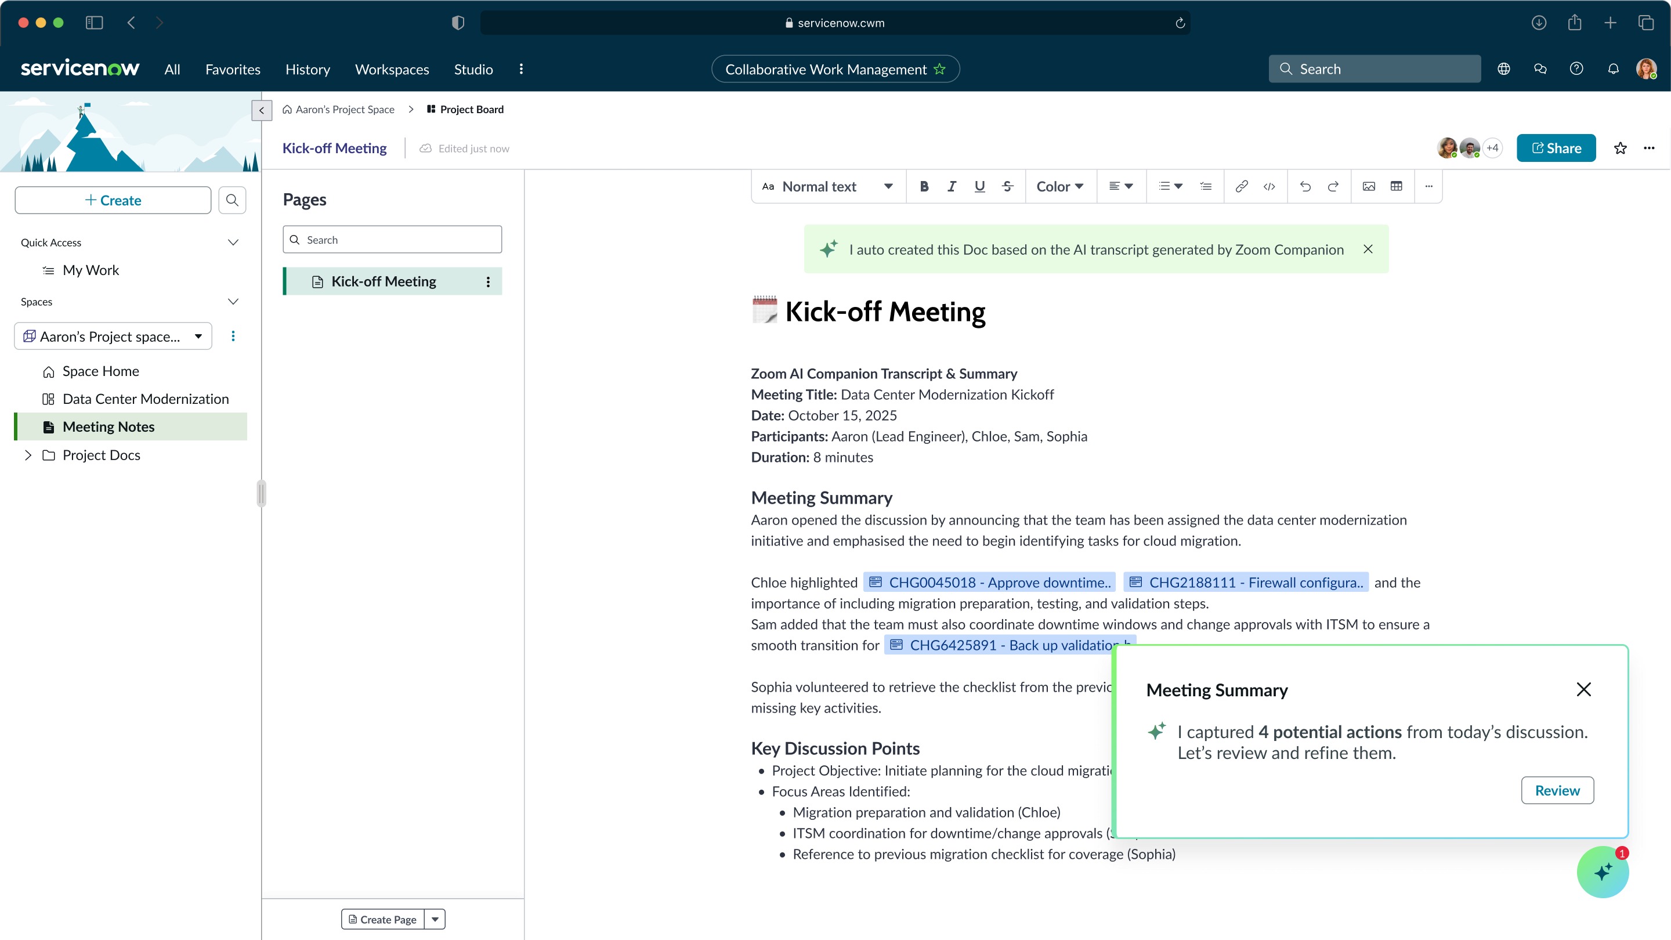The height and width of the screenshot is (940, 1671).
Task: Click Review in Meeting Summary popup
Action: 1557,791
